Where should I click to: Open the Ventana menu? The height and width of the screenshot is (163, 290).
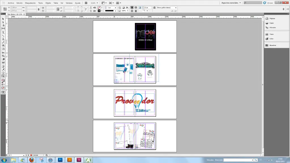(x=69, y=3)
